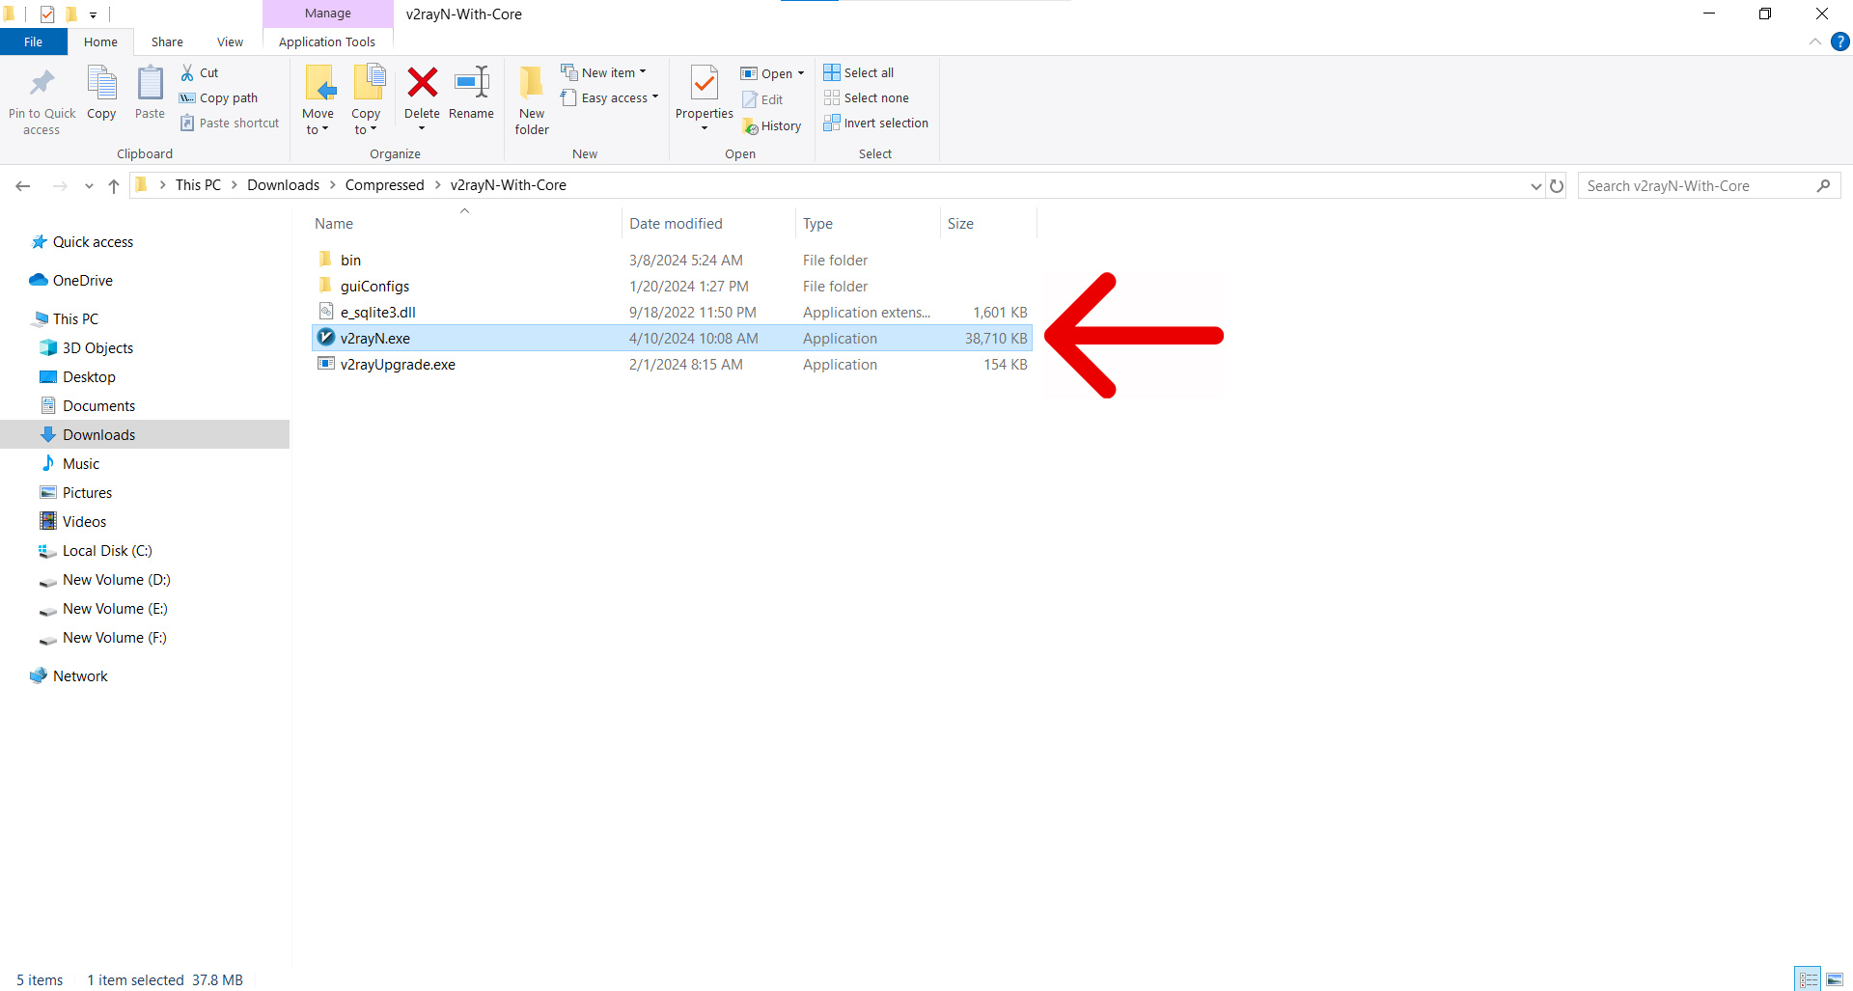1853x991 pixels.
Task: Switch to the Share tab
Action: click(x=167, y=41)
